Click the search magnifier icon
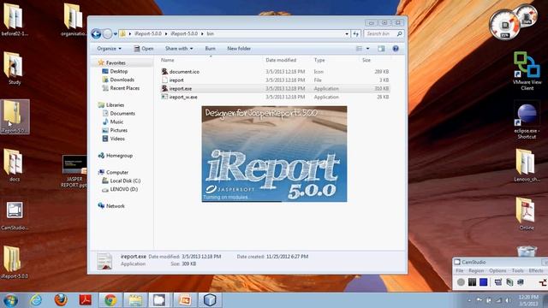This screenshot has width=548, height=308. click(400, 34)
